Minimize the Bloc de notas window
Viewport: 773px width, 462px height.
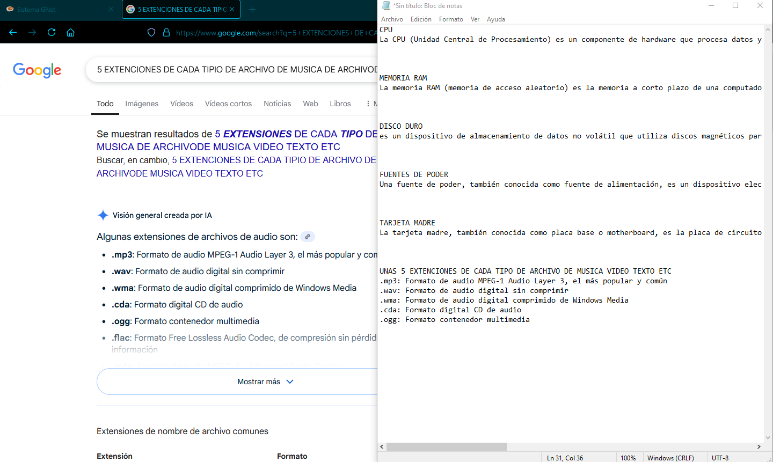[711, 5]
